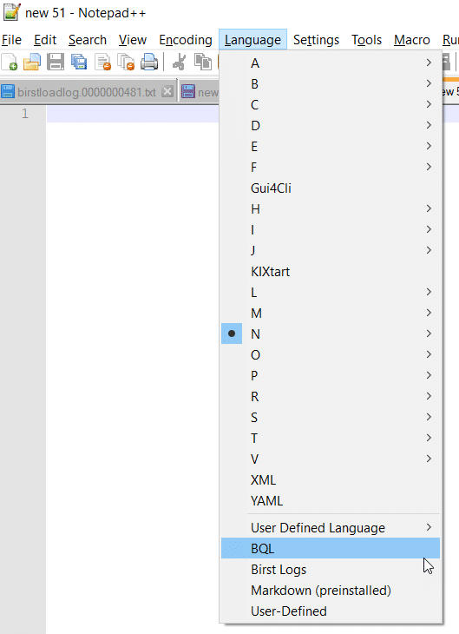The image size is (459, 634).
Task: Click the Cut scissors icon
Action: tap(179, 63)
